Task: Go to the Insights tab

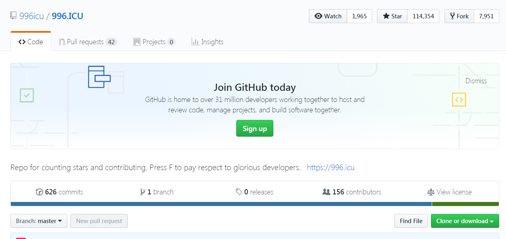Action: point(207,42)
